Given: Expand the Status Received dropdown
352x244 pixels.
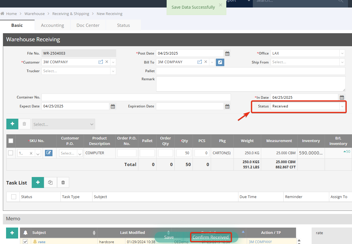Looking at the screenshot, I should [342, 106].
